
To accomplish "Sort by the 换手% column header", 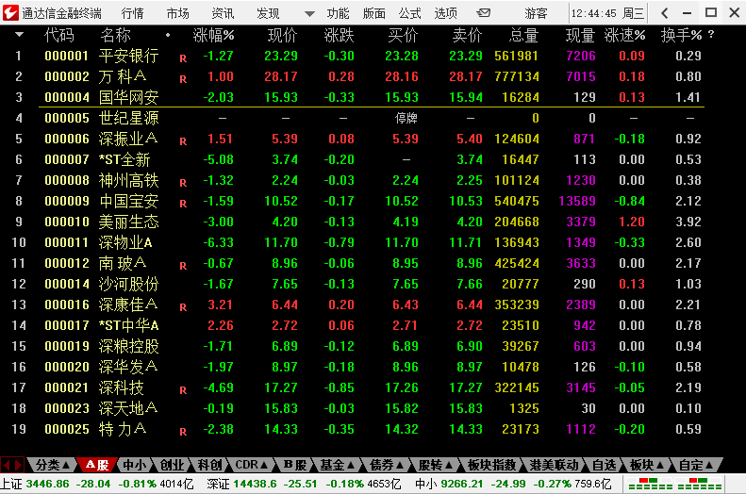I will [681, 35].
